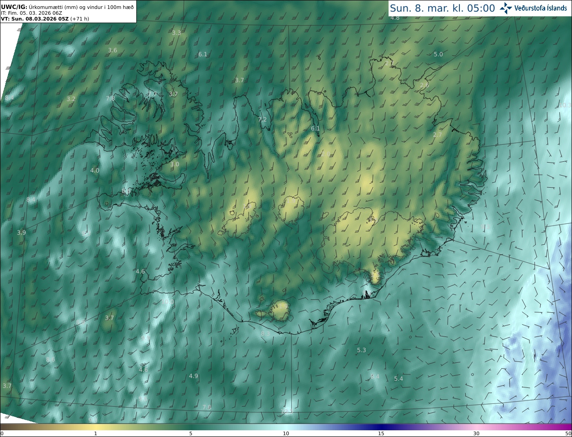Click the 3.3 value label on the map
This screenshot has height=437, width=572.
(177, 33)
